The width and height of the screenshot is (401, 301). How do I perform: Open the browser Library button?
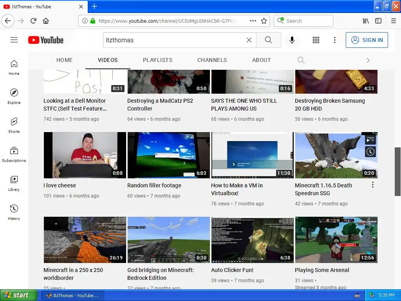[366, 21]
